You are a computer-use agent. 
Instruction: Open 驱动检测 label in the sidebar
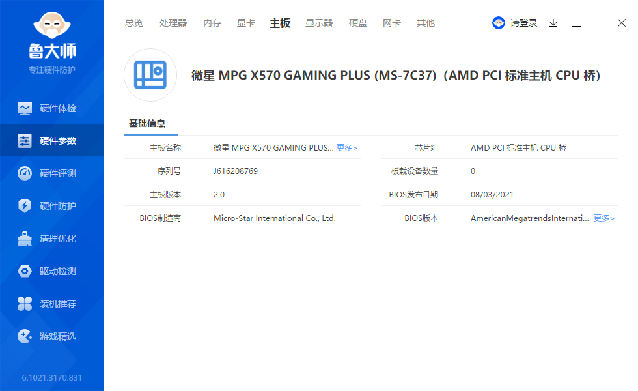point(58,271)
